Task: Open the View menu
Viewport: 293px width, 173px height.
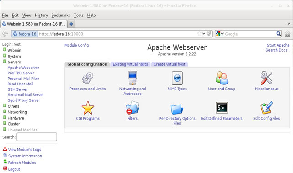Action: 27,16
